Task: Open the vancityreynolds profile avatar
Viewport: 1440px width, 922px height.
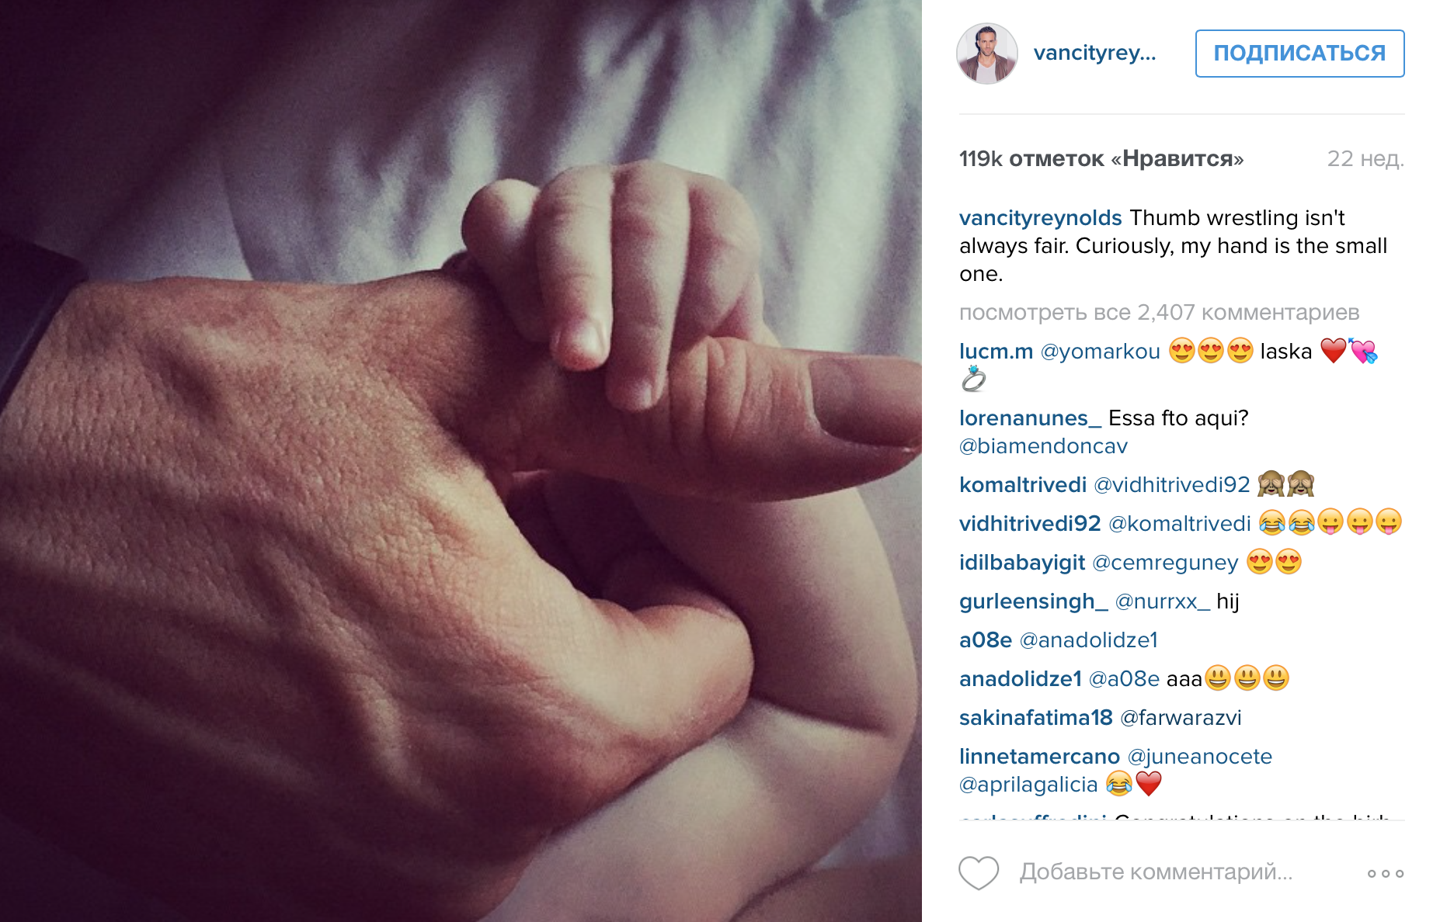Action: pyautogui.click(x=986, y=53)
